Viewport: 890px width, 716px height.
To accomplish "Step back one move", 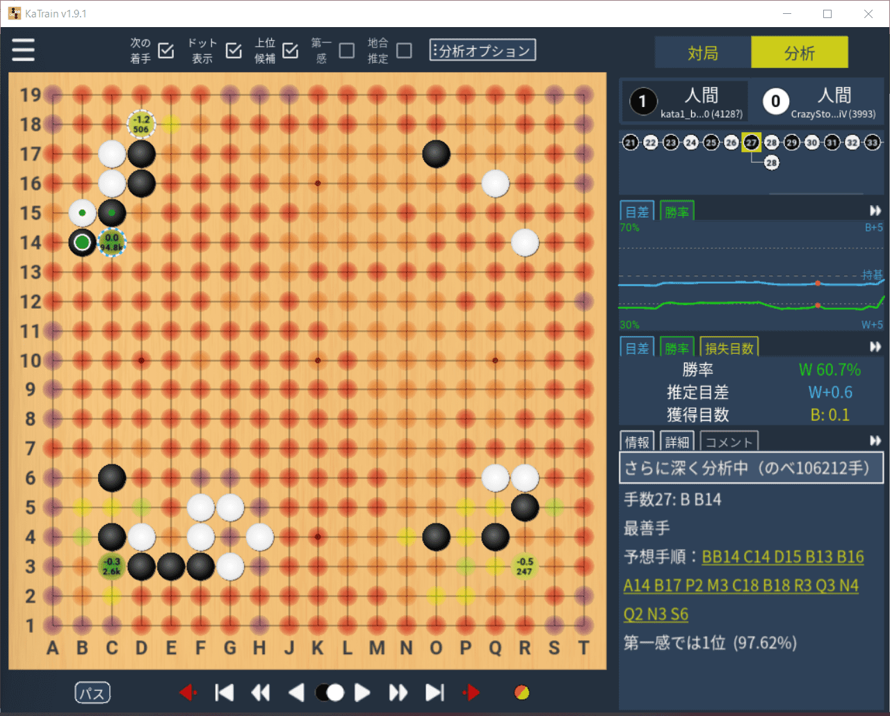I will coord(296,692).
